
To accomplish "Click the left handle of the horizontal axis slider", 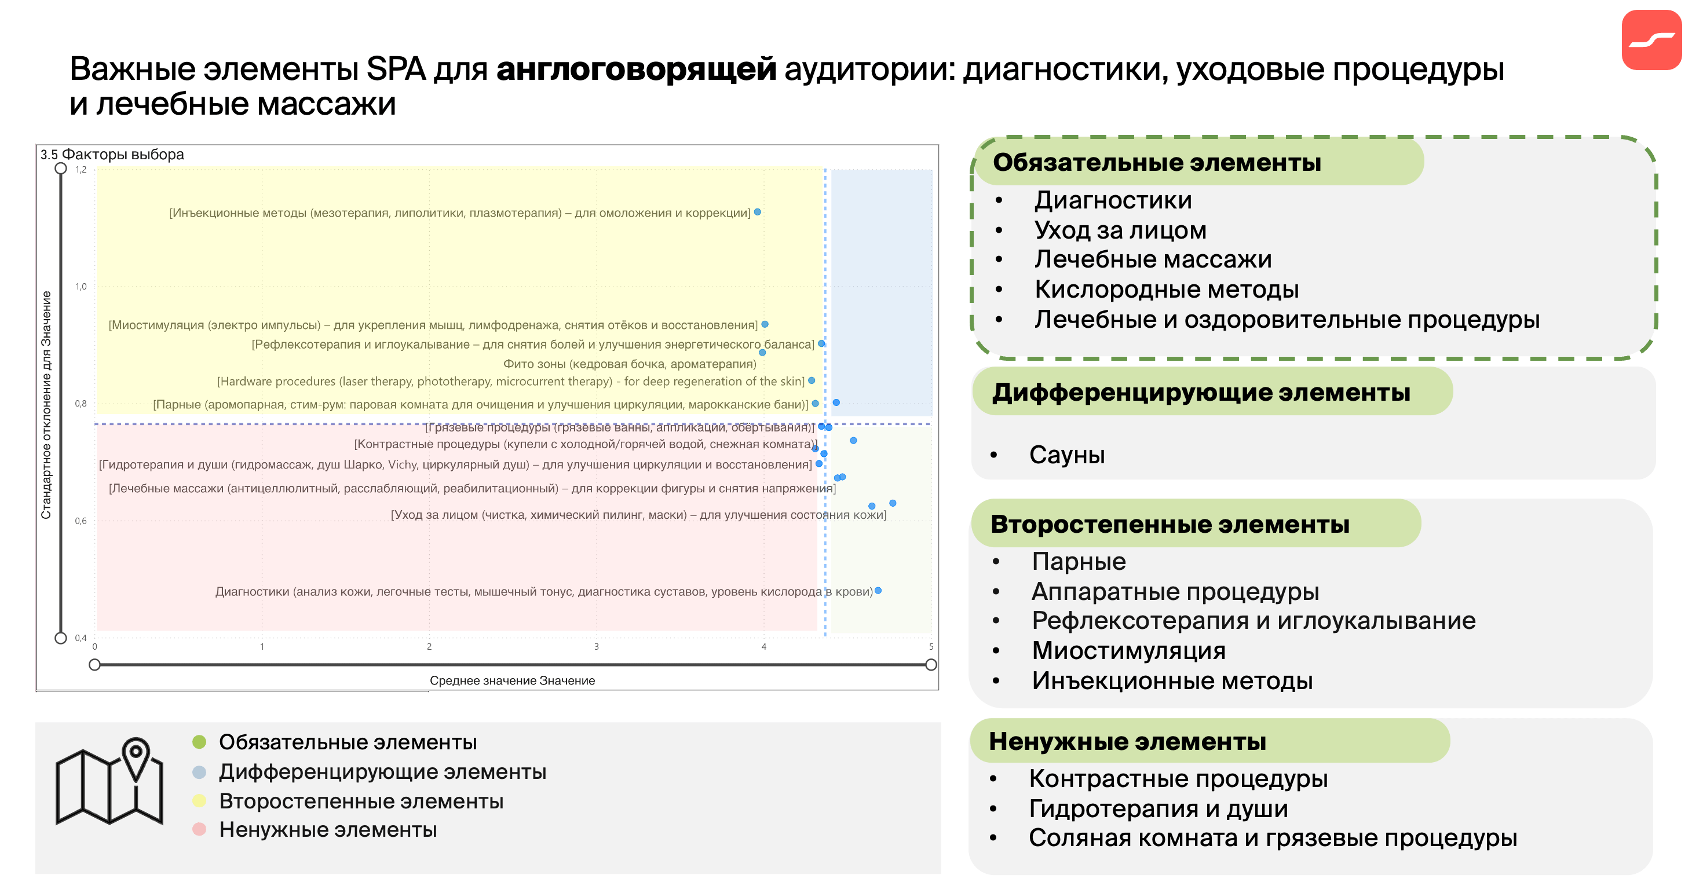I will click(x=94, y=665).
